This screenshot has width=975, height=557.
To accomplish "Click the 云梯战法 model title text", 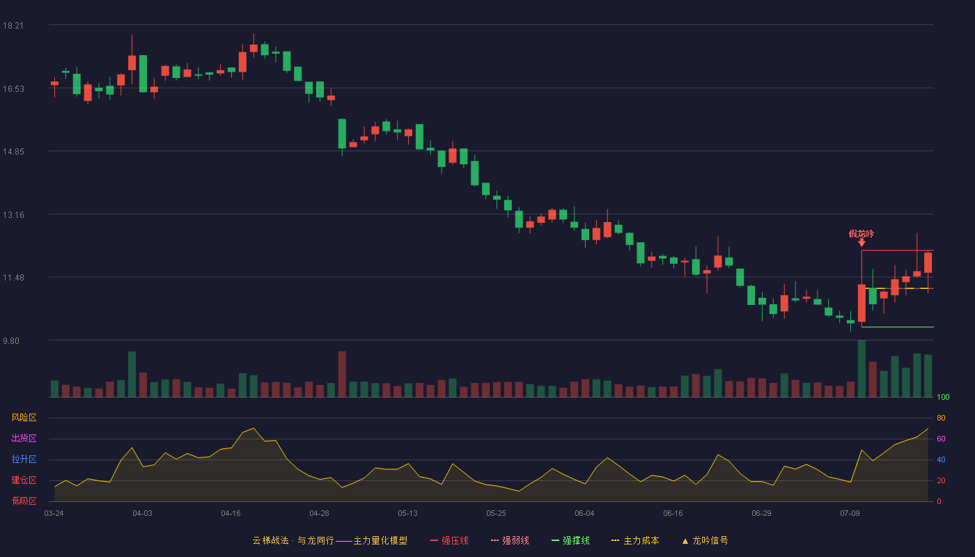I will coord(270,540).
